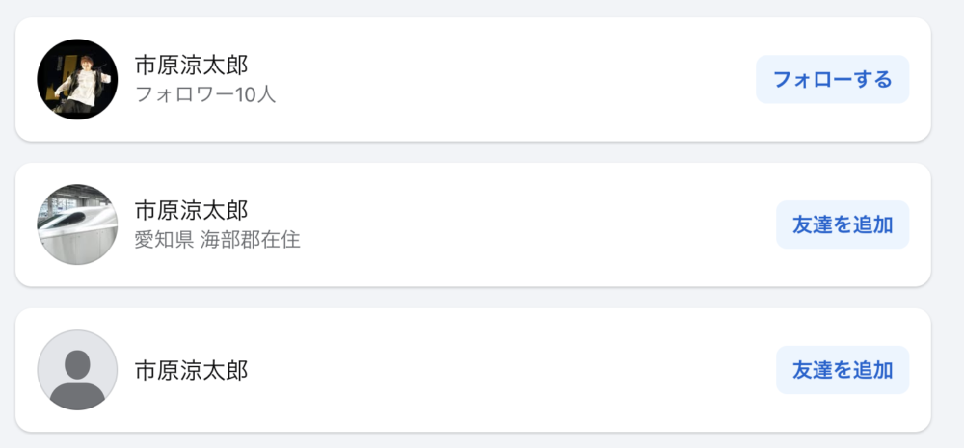964x448 pixels.
Task: Open the round shinkansen avatar
Action: pyautogui.click(x=77, y=224)
